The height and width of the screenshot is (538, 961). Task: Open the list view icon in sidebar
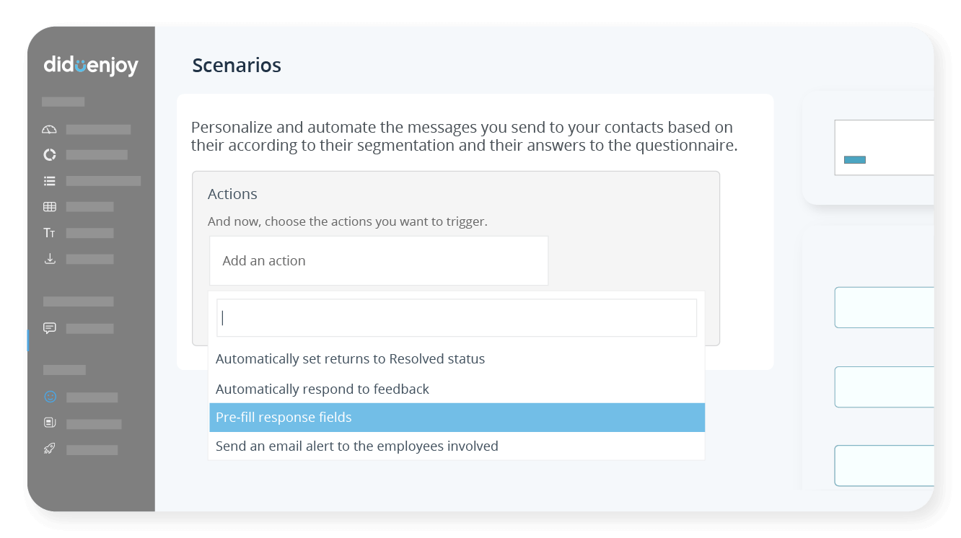click(x=49, y=180)
